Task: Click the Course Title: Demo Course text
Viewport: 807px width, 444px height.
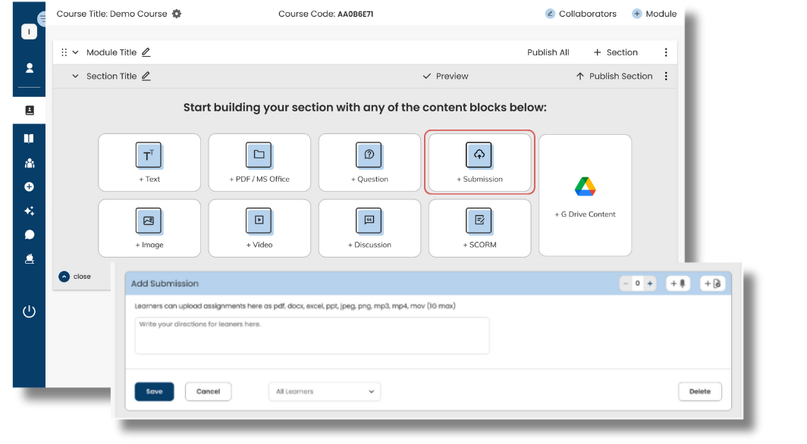Action: pyautogui.click(x=111, y=14)
